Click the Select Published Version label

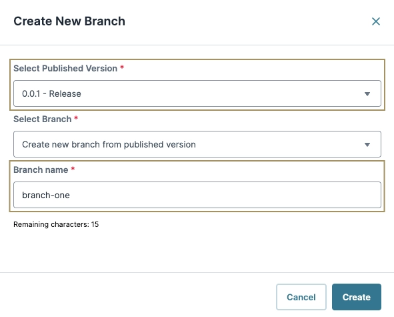click(x=65, y=69)
